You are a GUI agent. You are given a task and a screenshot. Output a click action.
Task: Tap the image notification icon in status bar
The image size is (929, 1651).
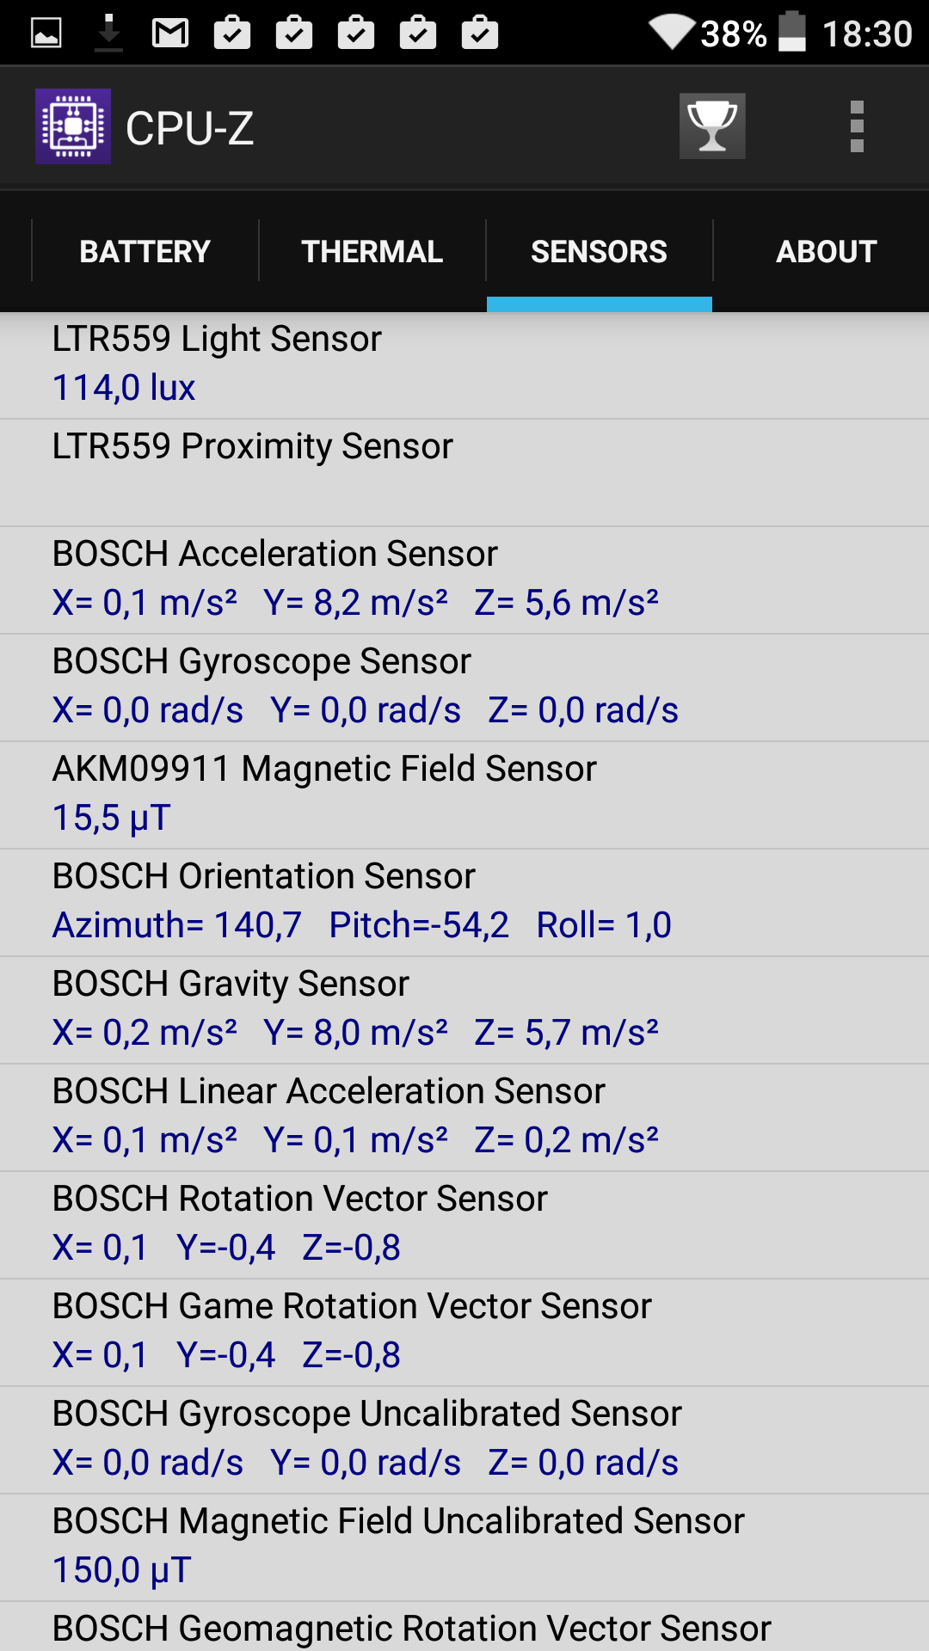coord(46,34)
